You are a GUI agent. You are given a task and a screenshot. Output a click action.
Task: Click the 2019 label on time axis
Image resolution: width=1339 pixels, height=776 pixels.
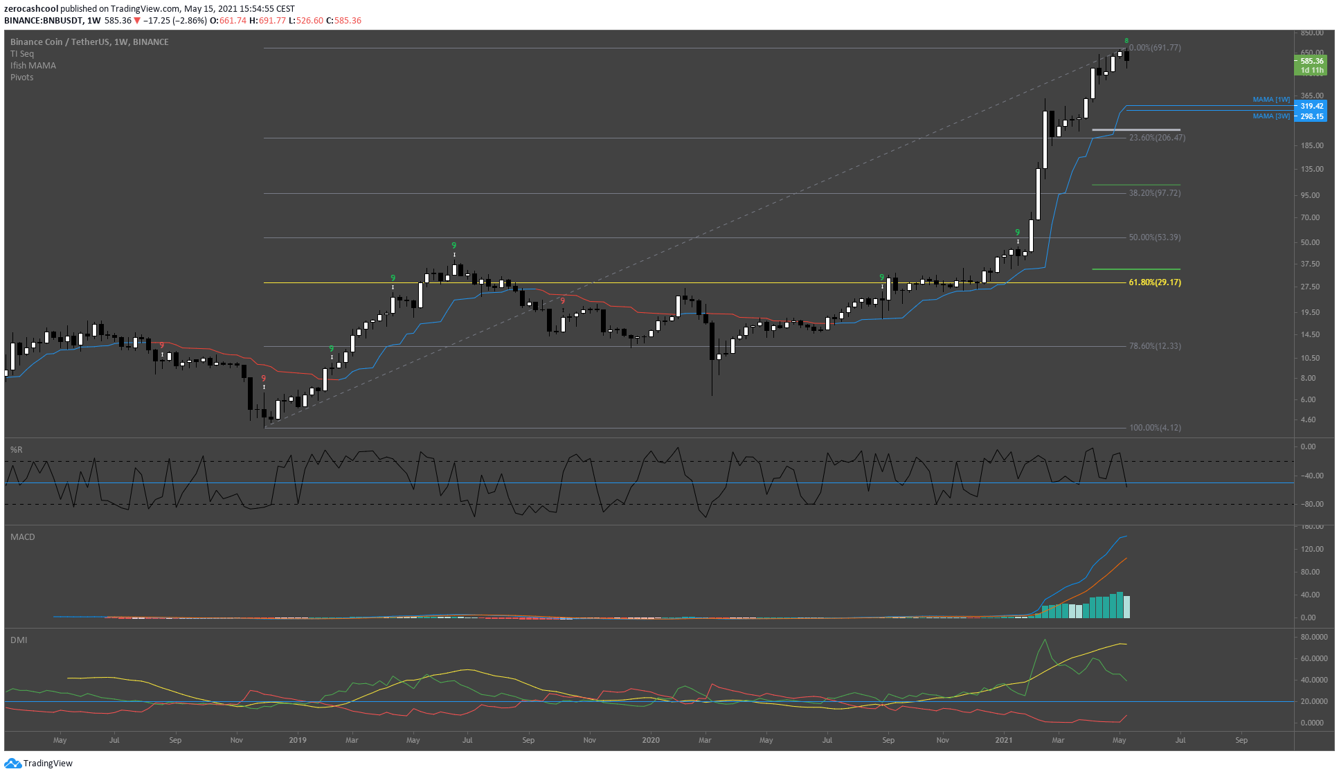coord(298,740)
